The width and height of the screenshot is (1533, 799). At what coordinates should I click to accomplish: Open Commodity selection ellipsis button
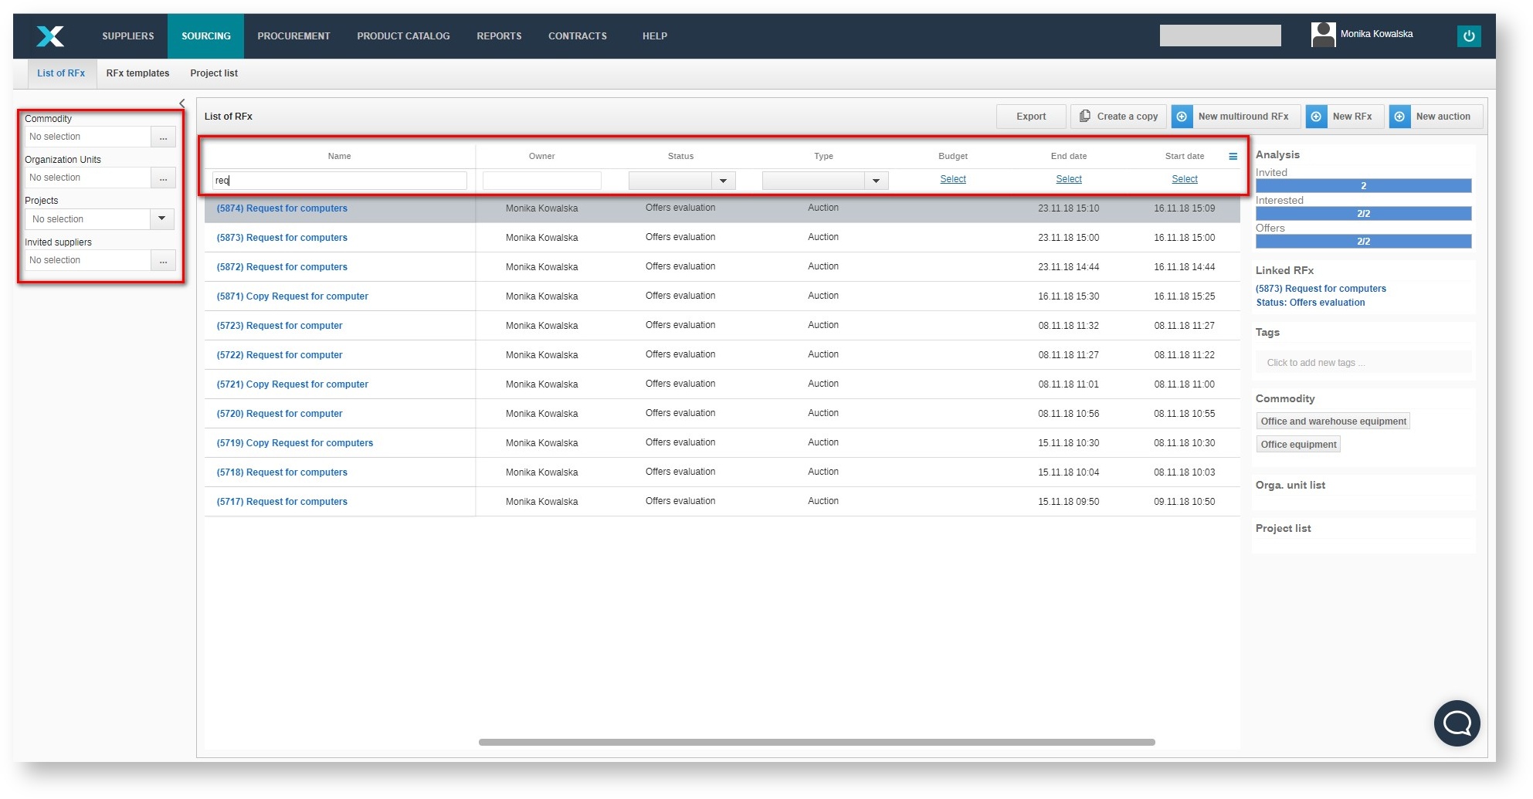pyautogui.click(x=163, y=137)
